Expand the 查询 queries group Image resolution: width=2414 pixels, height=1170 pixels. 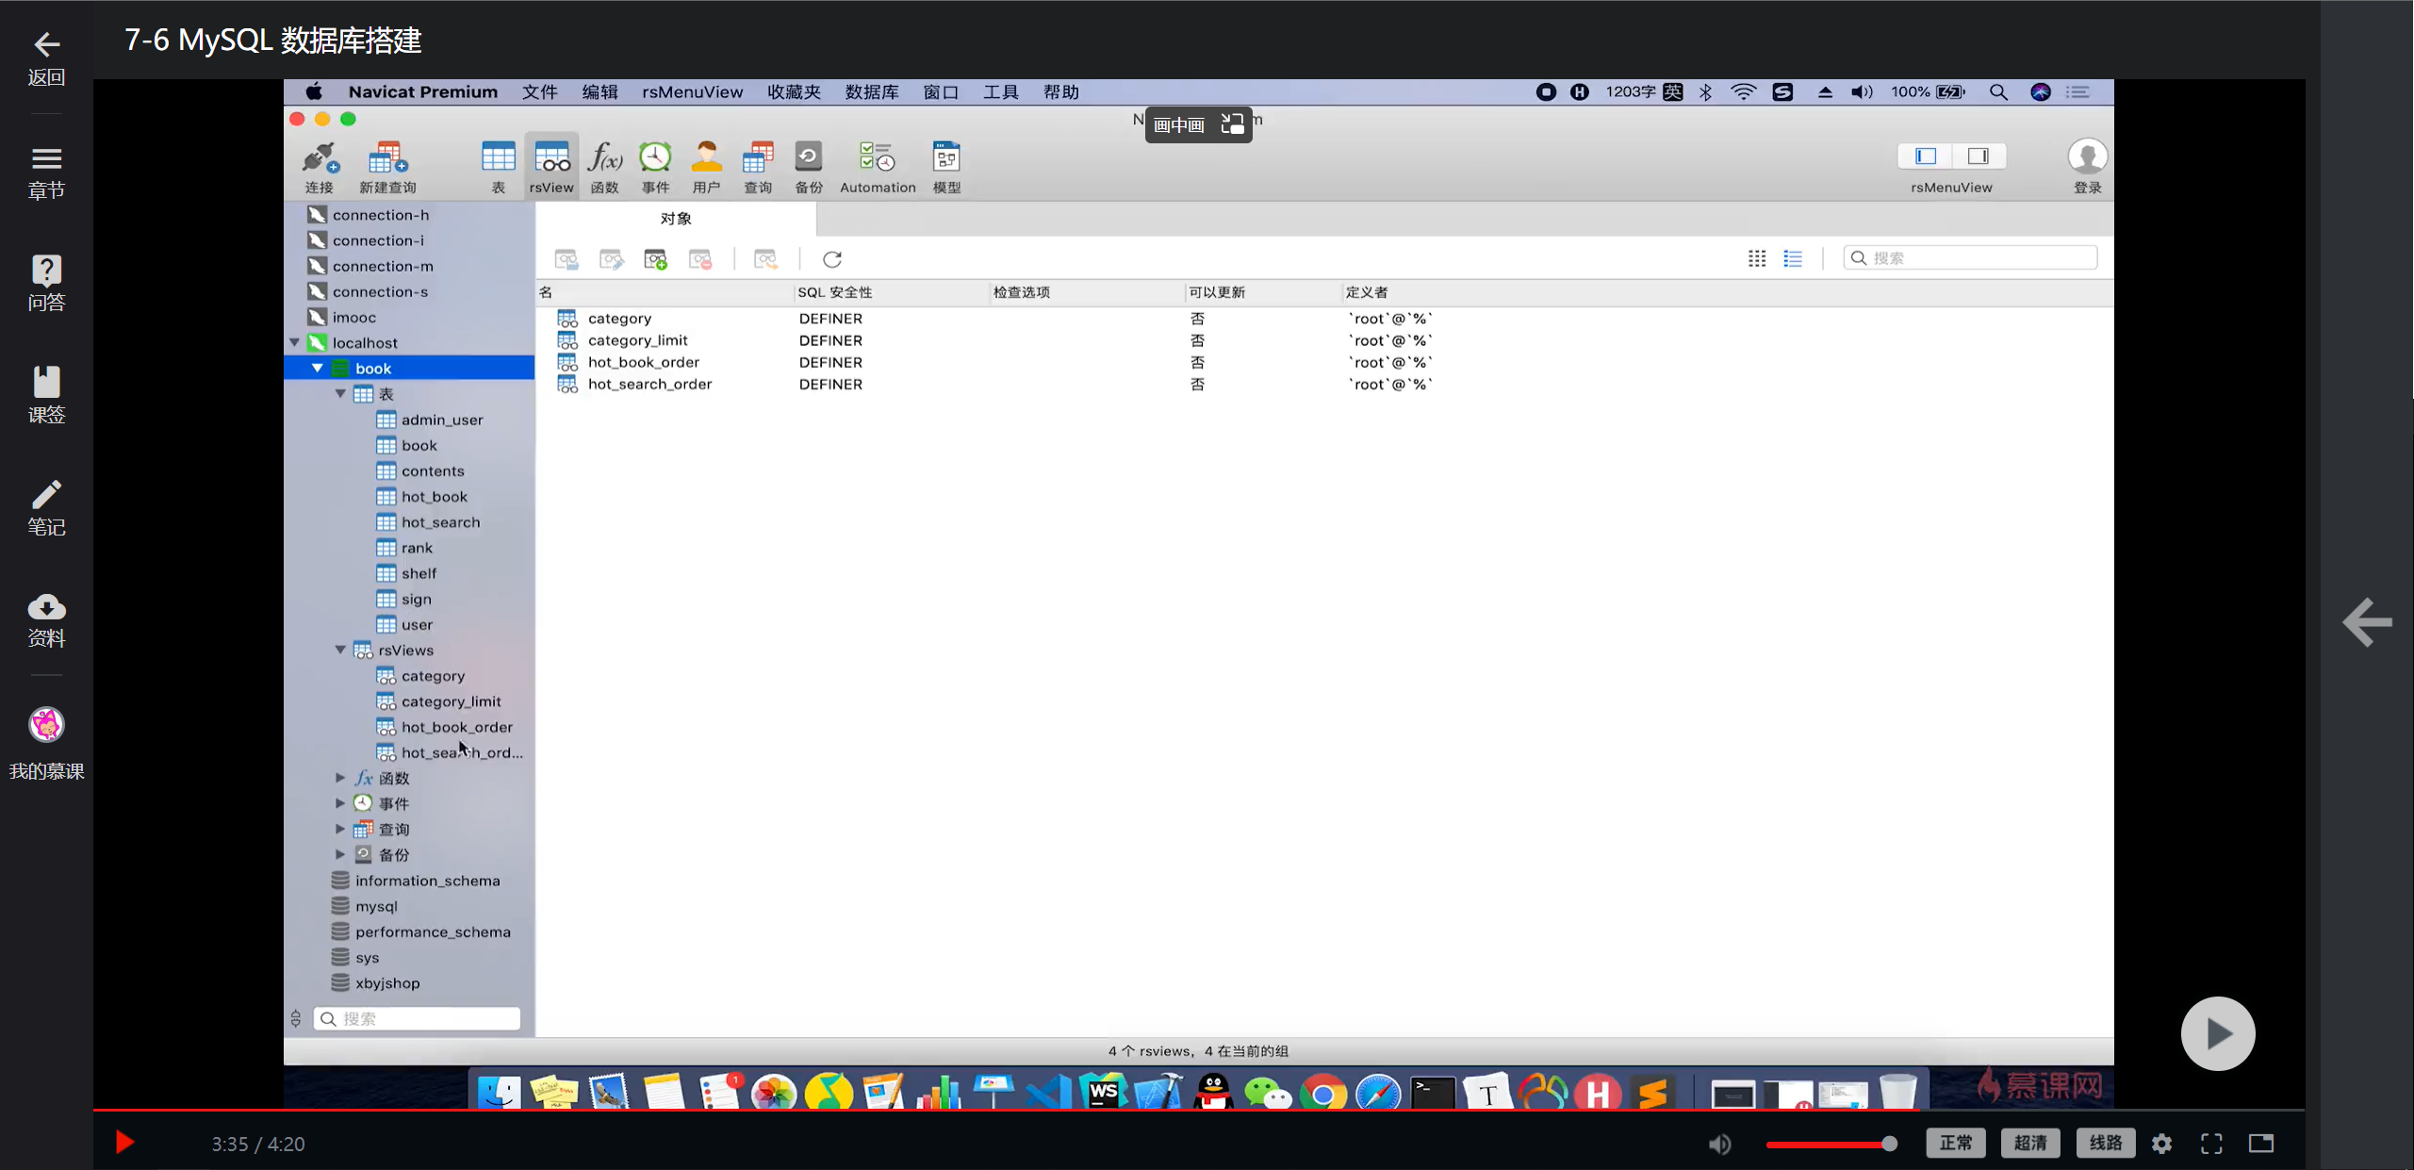[340, 829]
